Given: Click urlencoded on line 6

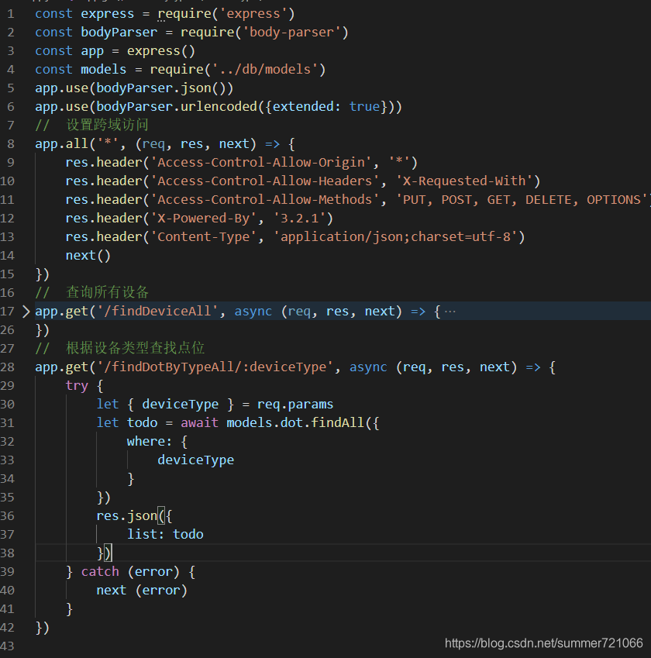Looking at the screenshot, I should (219, 107).
